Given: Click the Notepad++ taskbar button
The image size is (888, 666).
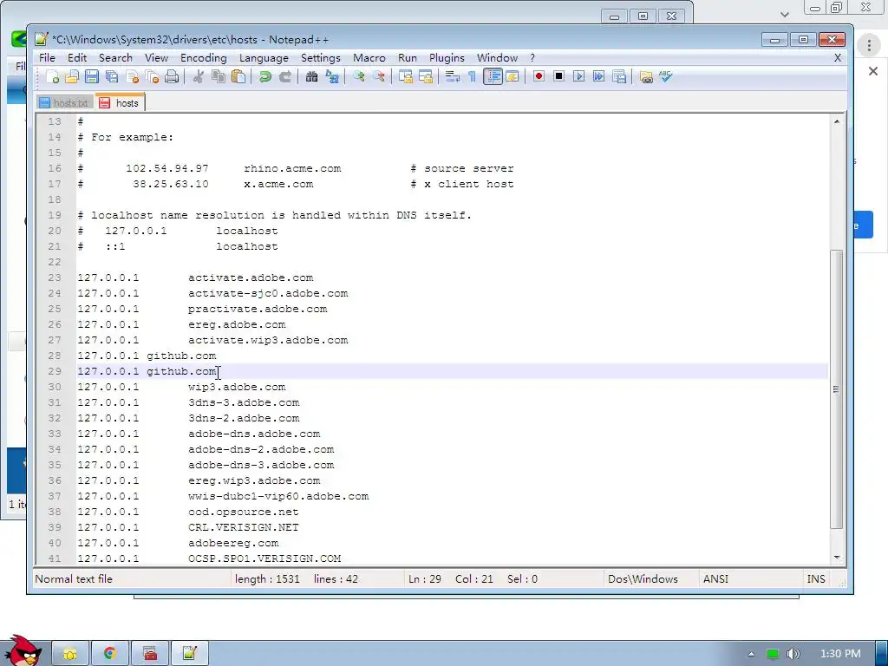Looking at the screenshot, I should click(x=190, y=654).
